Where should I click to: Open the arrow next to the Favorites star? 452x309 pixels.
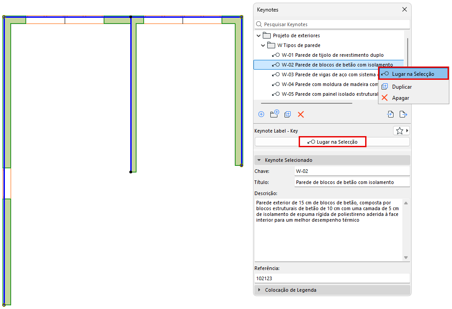pos(407,131)
